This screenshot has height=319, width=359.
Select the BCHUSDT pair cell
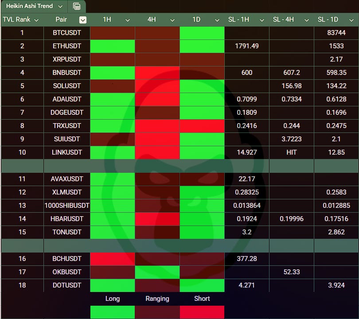[67, 259]
